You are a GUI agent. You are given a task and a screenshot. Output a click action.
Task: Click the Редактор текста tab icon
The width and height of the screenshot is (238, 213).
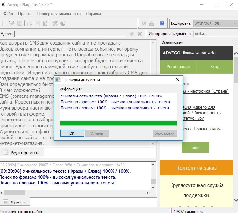pyautogui.click(x=6, y=152)
